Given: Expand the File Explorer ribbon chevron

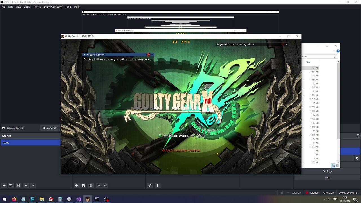Looking at the screenshot, I should point(334,51).
